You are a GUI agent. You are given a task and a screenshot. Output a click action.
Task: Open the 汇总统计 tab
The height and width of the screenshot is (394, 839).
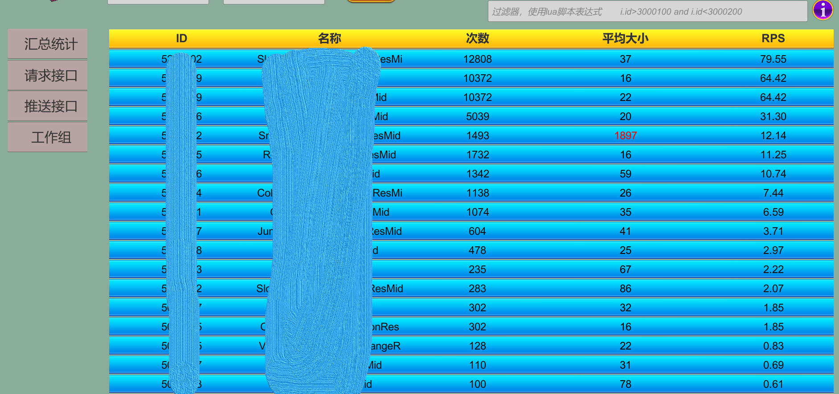(x=48, y=44)
